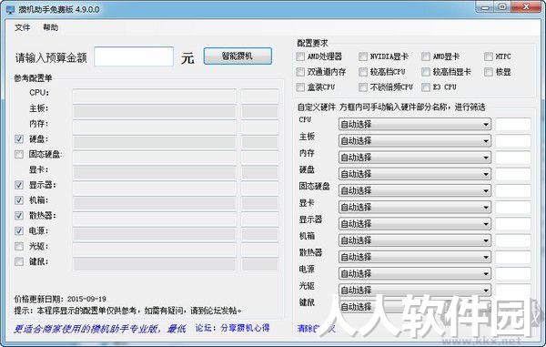
Task: Focus the budget amount input field
Action: coord(134,56)
